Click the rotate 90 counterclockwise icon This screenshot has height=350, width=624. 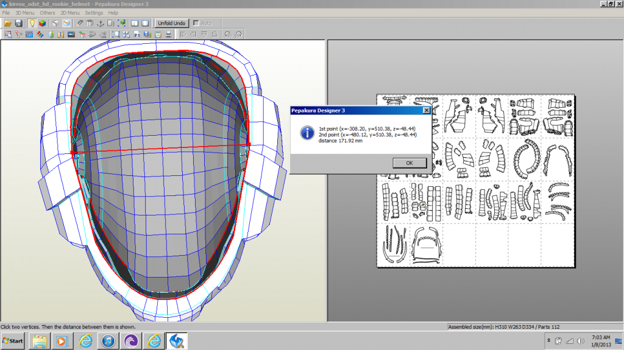click(x=228, y=35)
